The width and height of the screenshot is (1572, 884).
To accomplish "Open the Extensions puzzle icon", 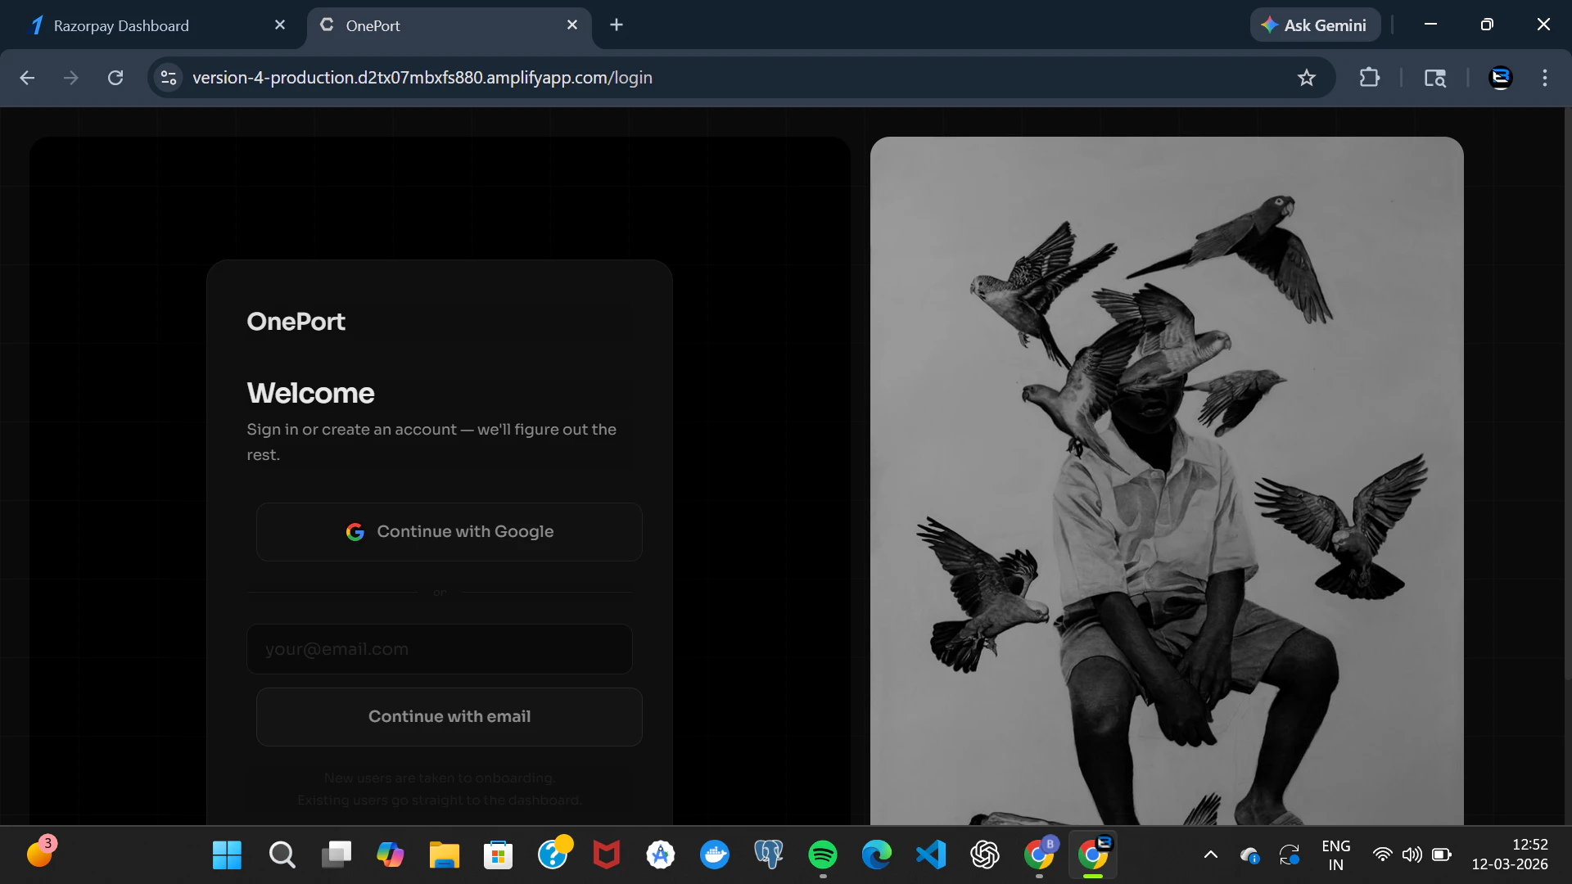I will pos(1369,78).
